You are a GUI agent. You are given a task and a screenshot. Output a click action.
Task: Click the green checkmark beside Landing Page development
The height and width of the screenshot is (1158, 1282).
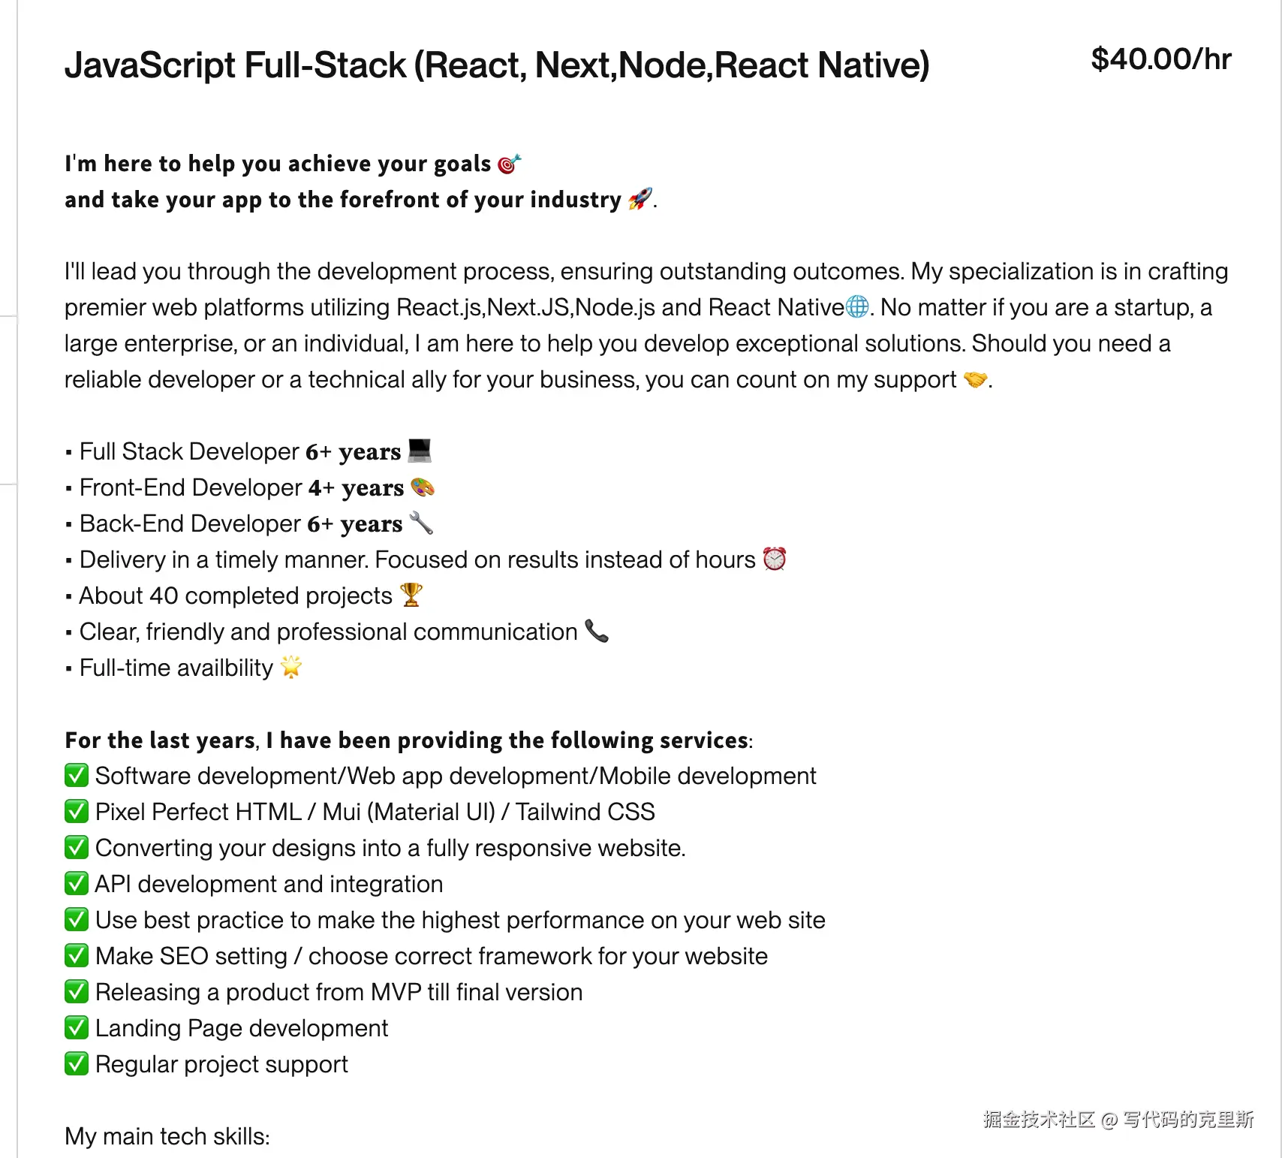77,1027
